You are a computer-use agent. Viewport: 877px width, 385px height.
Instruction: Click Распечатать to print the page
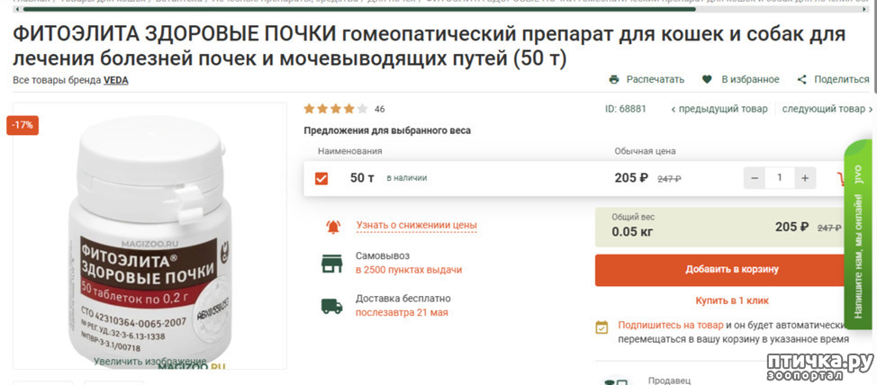coord(655,79)
